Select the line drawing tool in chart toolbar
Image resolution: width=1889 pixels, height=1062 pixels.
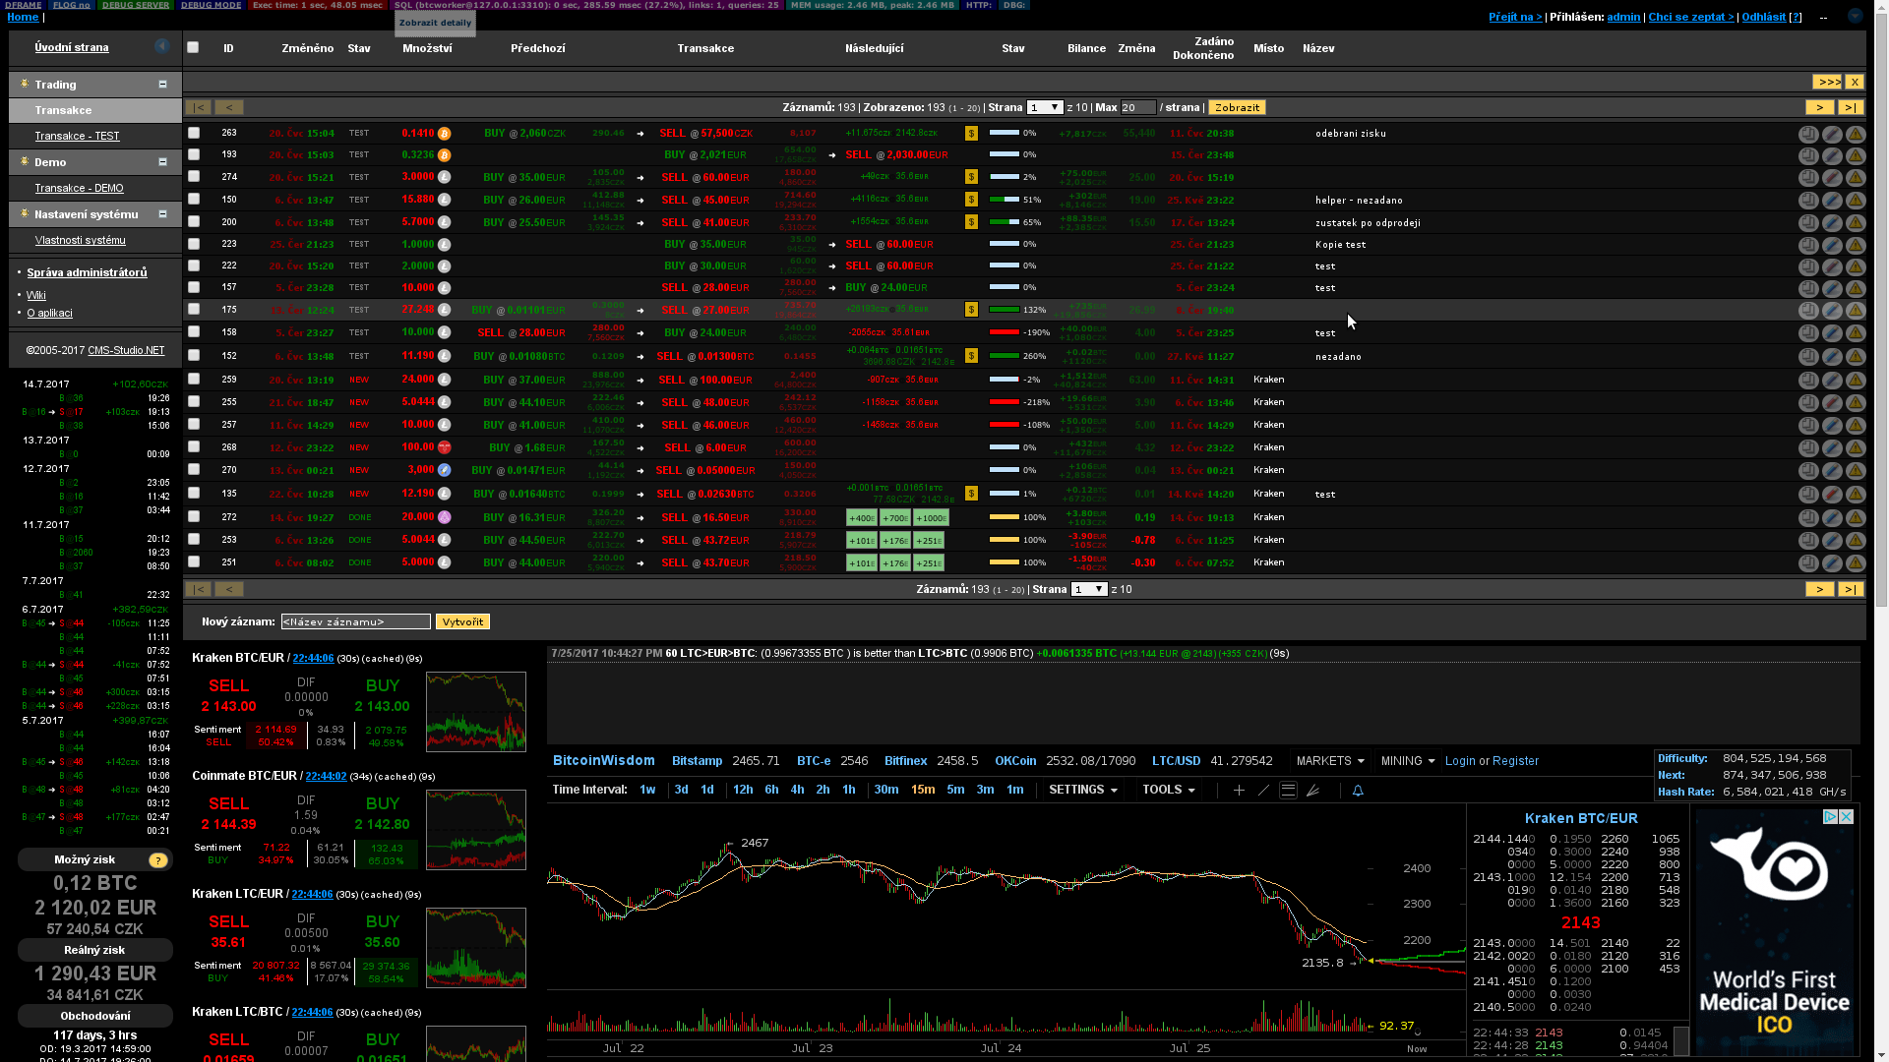point(1264,791)
